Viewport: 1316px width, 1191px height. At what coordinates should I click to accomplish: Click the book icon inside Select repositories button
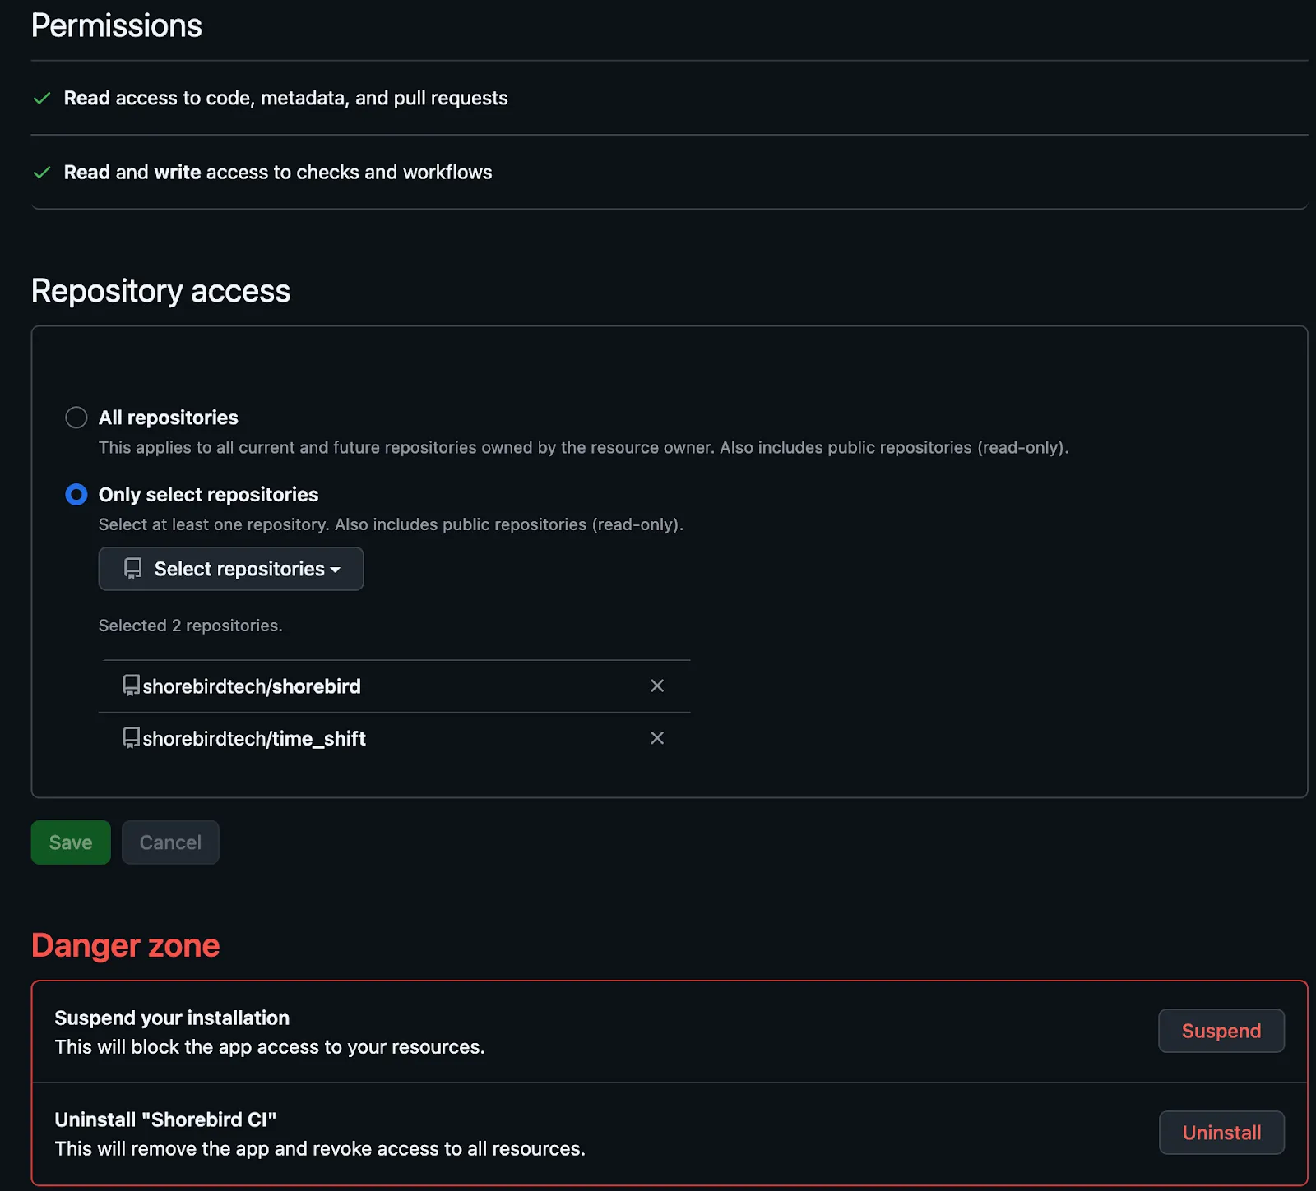point(132,568)
